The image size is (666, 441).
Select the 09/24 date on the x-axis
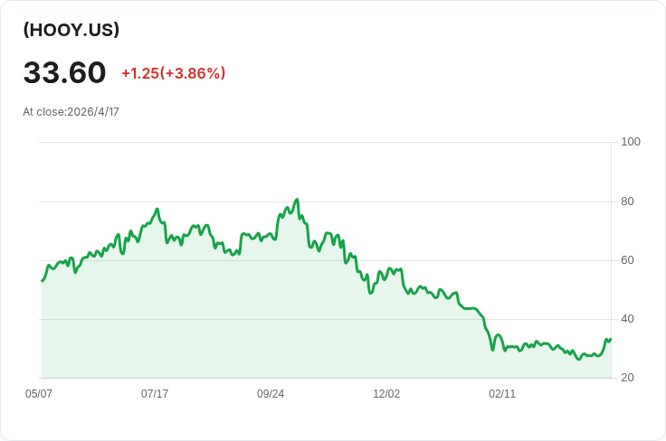click(271, 394)
